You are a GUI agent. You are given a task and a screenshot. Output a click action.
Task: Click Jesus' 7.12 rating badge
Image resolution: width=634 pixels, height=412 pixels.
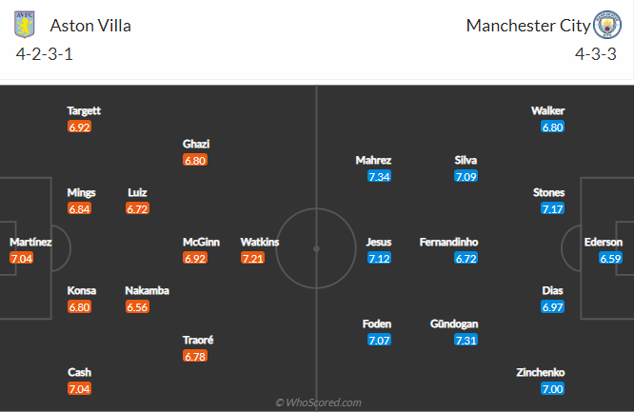pos(379,258)
